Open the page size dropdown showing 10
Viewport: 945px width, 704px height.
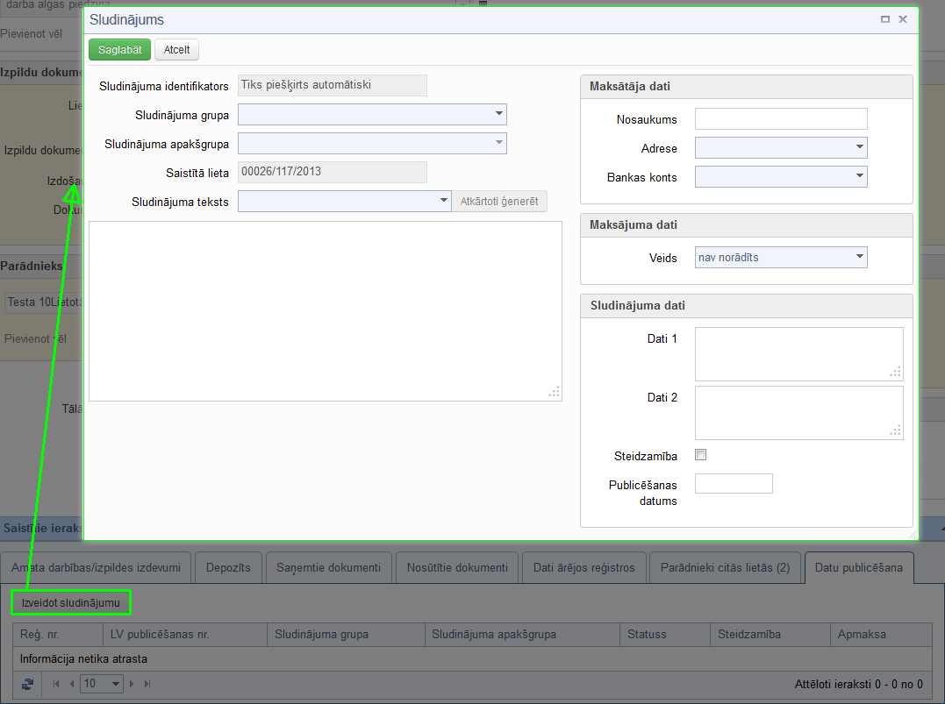pyautogui.click(x=116, y=684)
